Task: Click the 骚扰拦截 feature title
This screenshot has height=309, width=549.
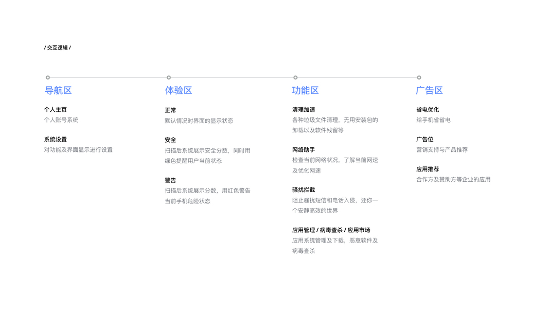Action: (304, 190)
